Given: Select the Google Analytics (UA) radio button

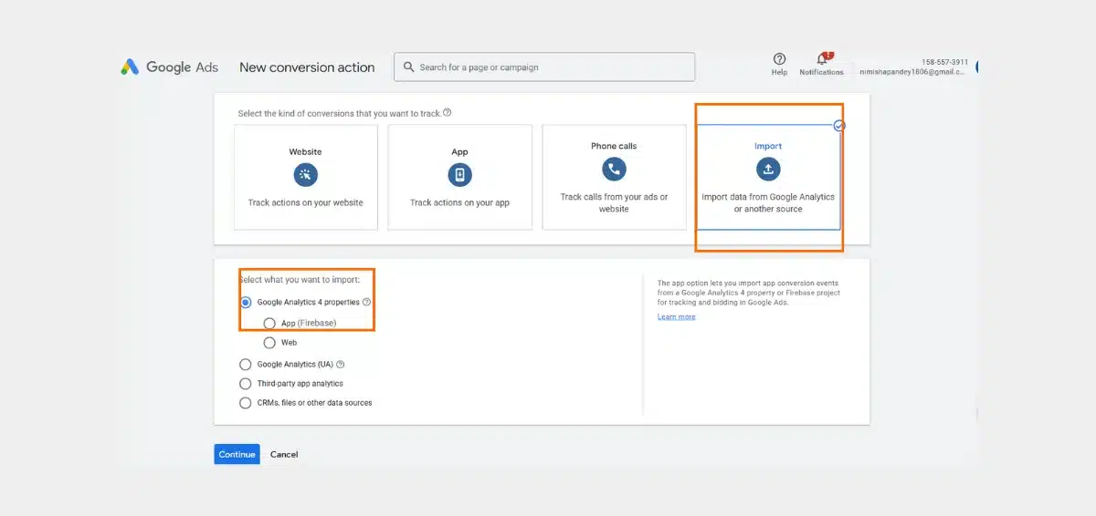Looking at the screenshot, I should [x=245, y=364].
